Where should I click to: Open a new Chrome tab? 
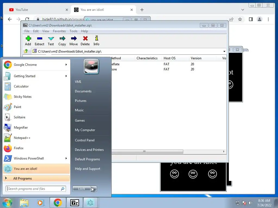(142, 10)
